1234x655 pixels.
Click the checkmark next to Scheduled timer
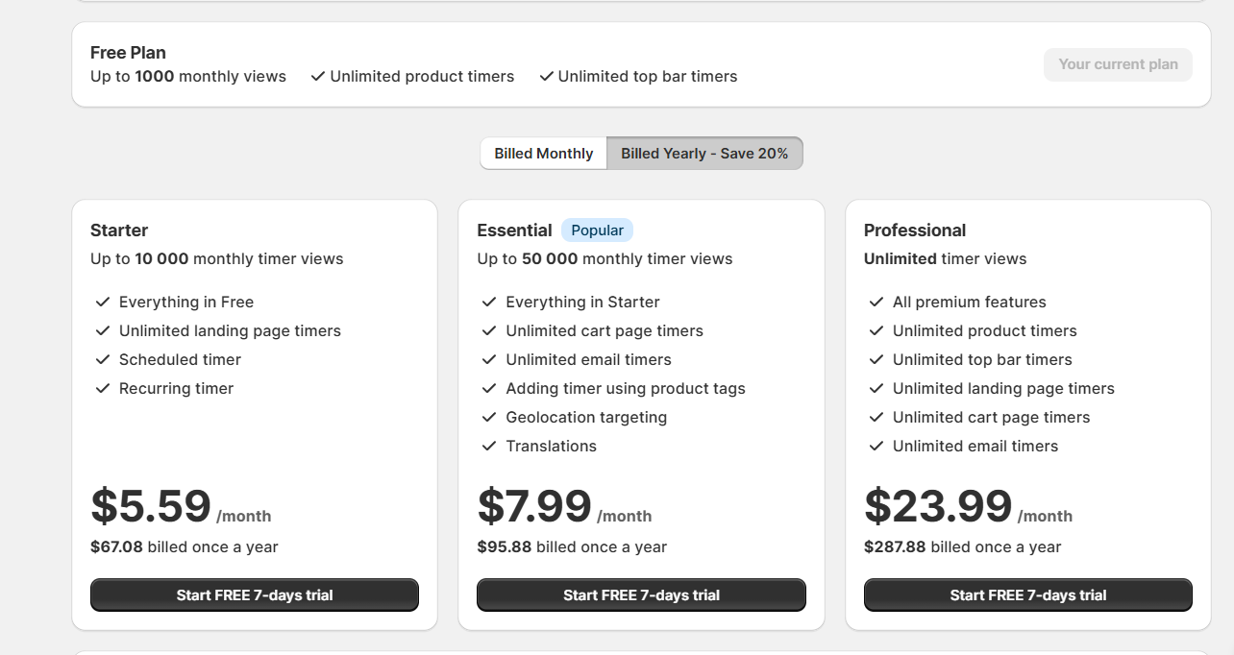point(103,360)
